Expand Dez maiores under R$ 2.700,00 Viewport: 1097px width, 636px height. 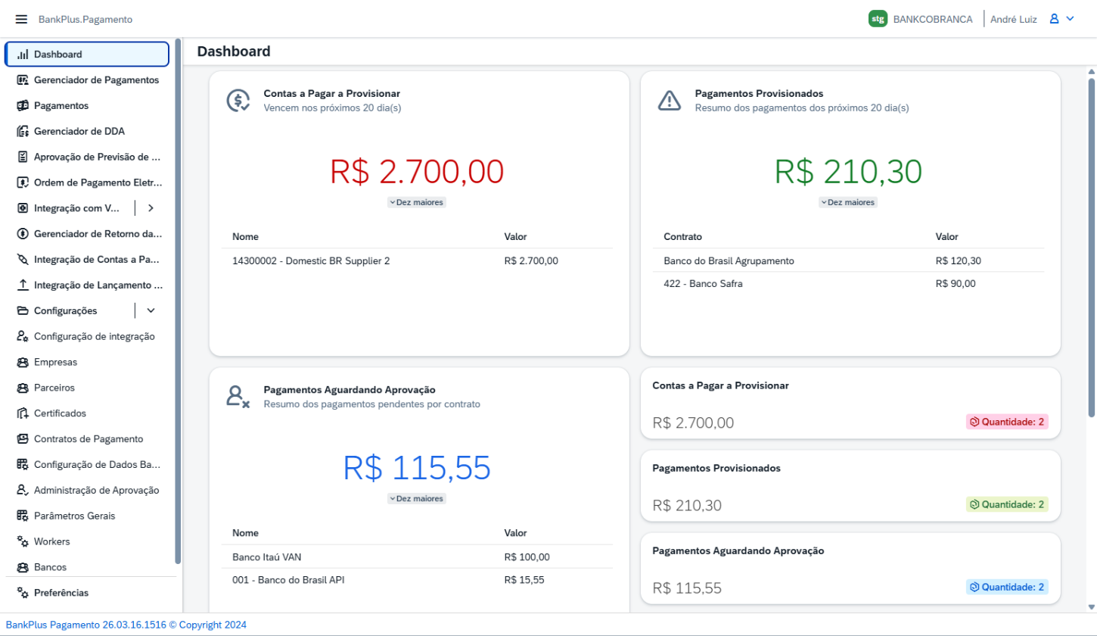pyautogui.click(x=417, y=202)
